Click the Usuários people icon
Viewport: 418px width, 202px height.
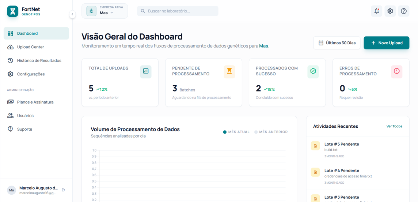tap(10, 116)
